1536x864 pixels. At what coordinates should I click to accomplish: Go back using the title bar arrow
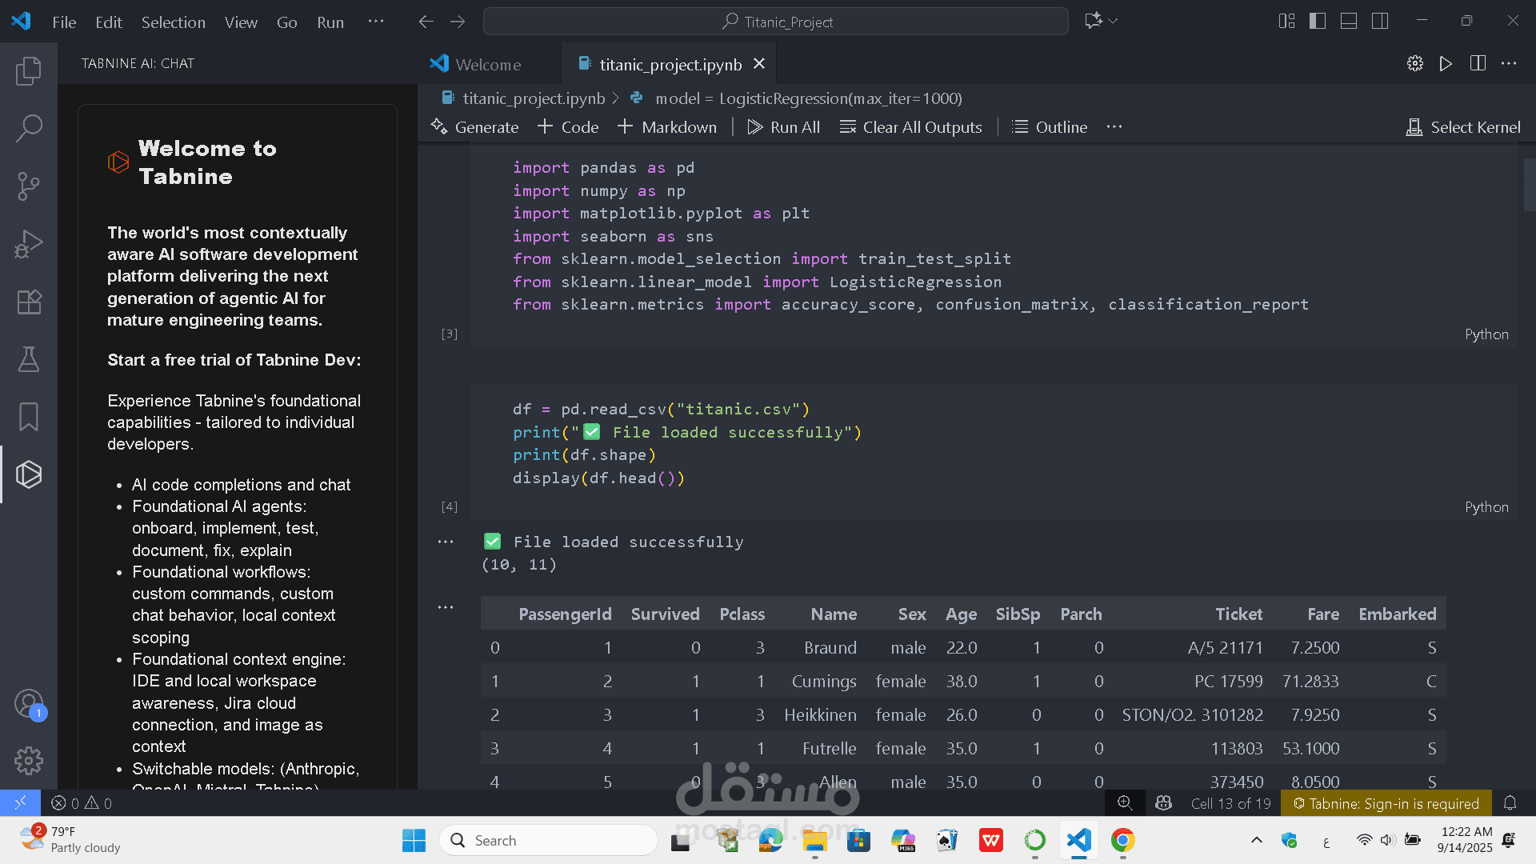(426, 22)
